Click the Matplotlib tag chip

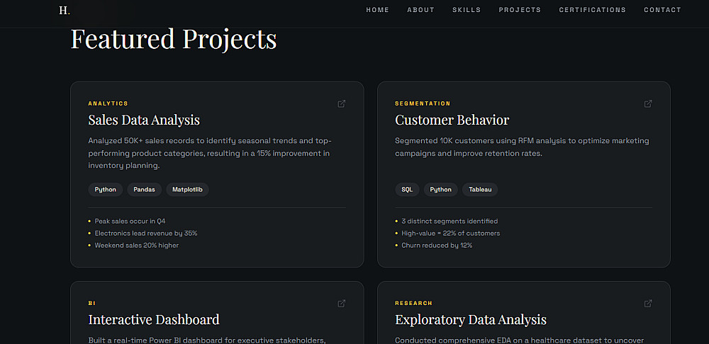pos(188,189)
